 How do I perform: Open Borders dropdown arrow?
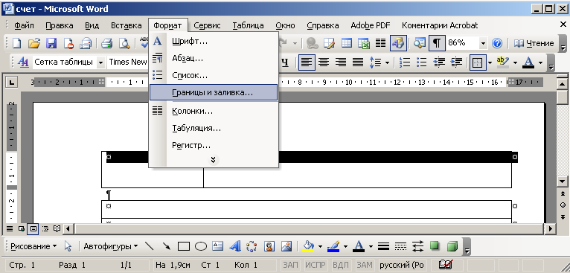point(490,62)
